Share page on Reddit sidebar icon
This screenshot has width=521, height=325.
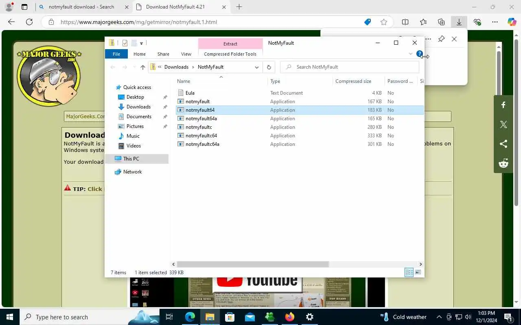(503, 163)
